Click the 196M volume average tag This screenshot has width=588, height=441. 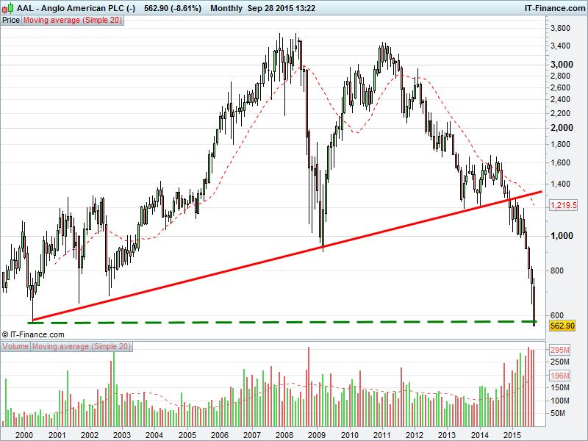click(x=559, y=376)
